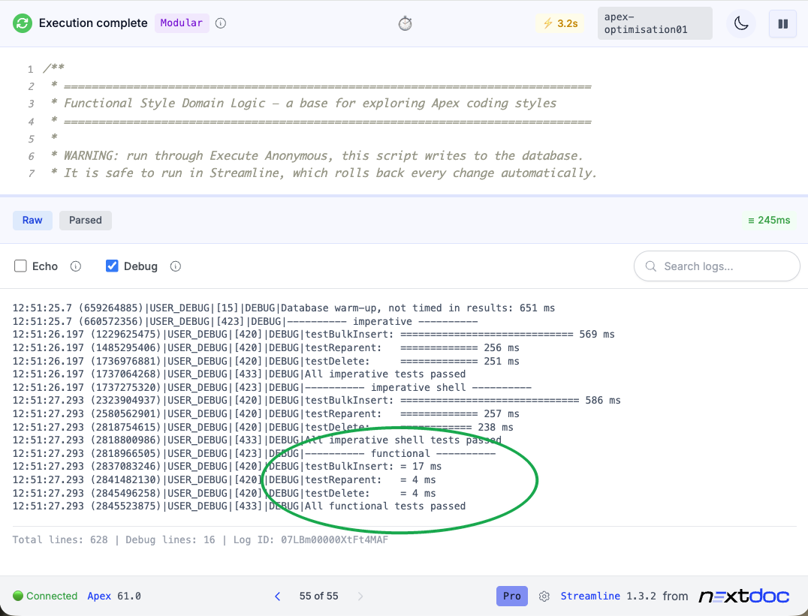Go to previous run arrow
Screen dimensions: 808x616
coord(277,596)
